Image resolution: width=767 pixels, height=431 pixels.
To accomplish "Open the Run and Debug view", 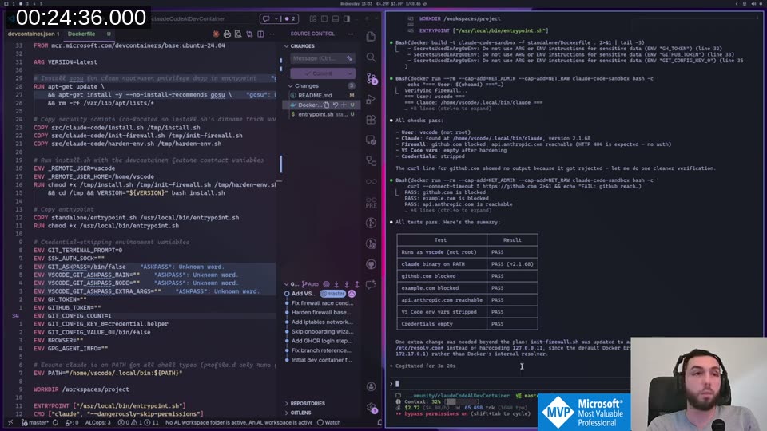I will pos(371,99).
